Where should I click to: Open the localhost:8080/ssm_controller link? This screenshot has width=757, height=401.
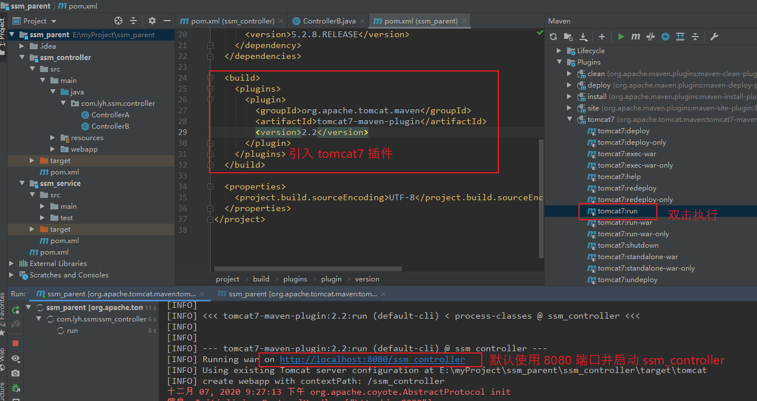click(x=372, y=359)
